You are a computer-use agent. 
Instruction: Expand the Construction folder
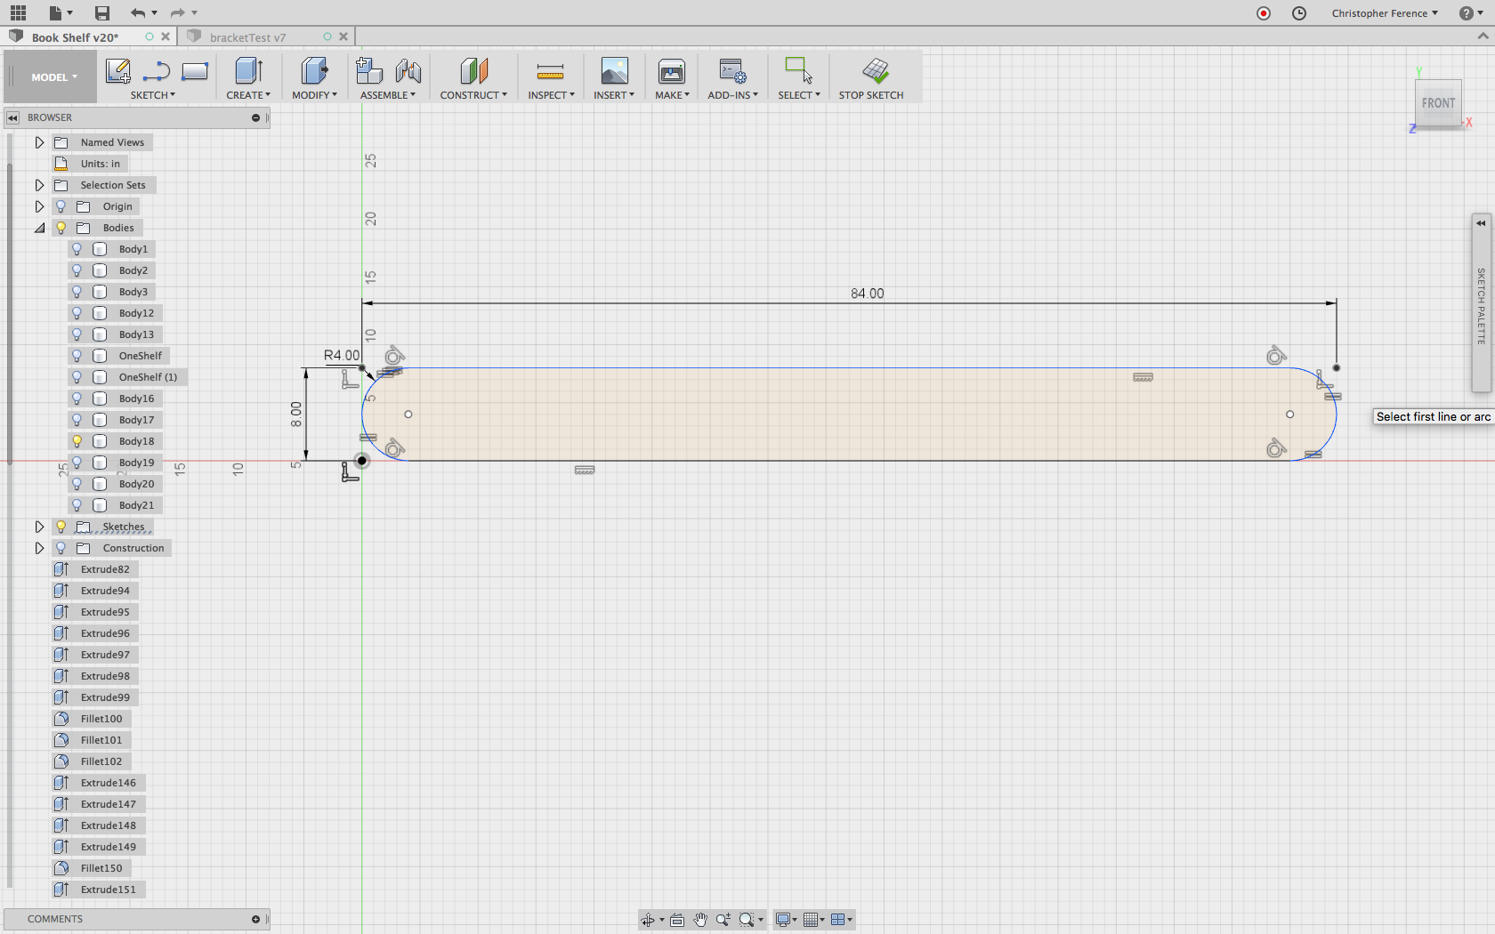(39, 548)
